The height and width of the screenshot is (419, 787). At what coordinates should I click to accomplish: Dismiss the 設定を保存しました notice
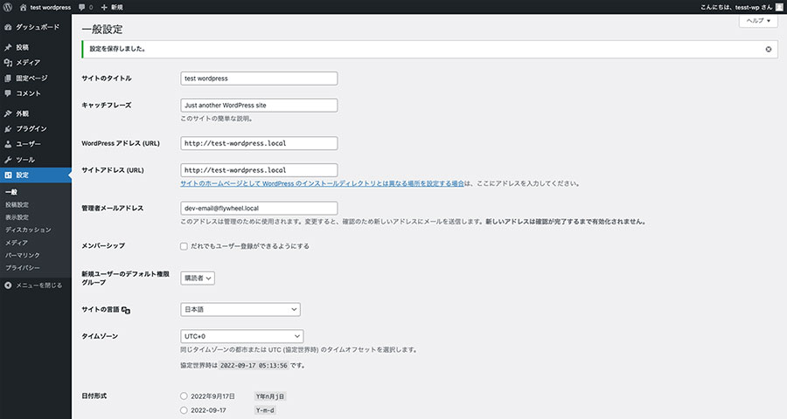click(768, 49)
